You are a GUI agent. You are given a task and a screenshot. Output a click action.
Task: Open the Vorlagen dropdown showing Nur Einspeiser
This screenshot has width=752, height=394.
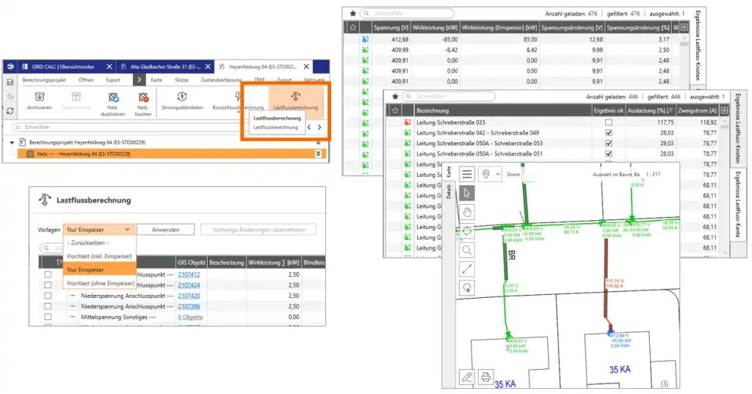[99, 230]
